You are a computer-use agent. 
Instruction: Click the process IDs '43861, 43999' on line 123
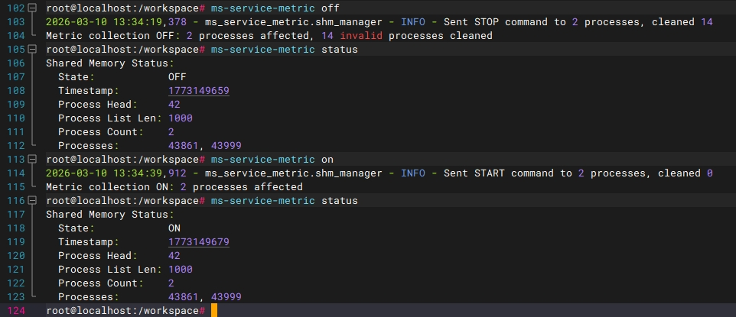pyautogui.click(x=204, y=297)
